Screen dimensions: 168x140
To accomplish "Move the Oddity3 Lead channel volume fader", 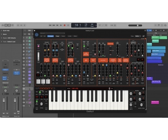I will pos(4,100).
